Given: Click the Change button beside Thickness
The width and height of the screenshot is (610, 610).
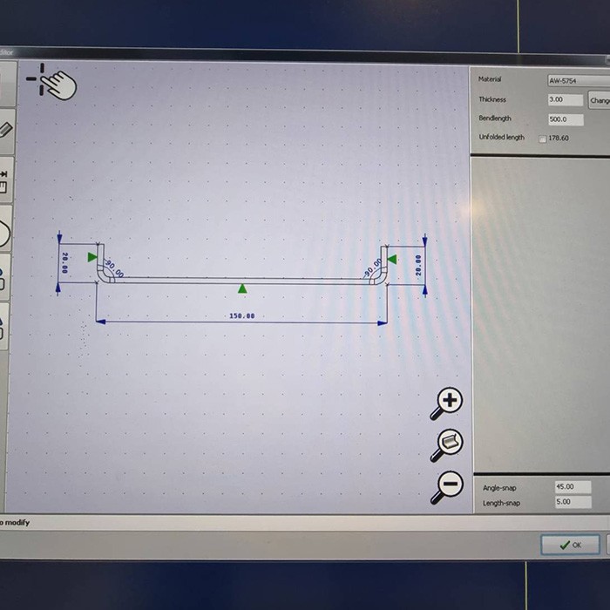Looking at the screenshot, I should 600,100.
